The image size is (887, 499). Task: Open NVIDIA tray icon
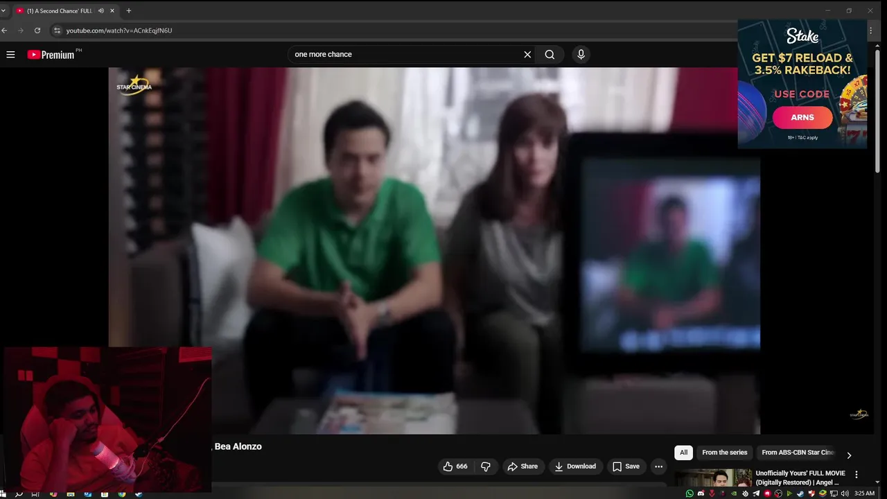[734, 493]
